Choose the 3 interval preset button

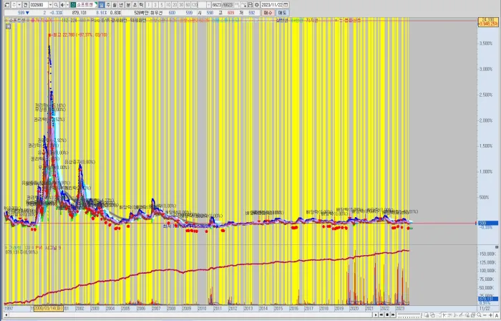pos(155,5)
